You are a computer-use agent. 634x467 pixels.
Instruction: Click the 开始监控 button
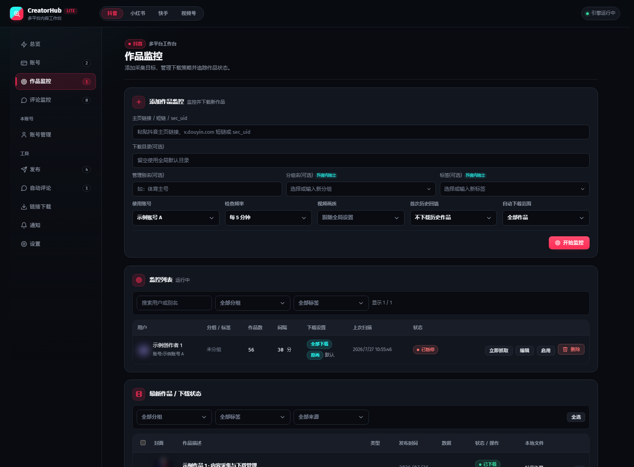[569, 243]
